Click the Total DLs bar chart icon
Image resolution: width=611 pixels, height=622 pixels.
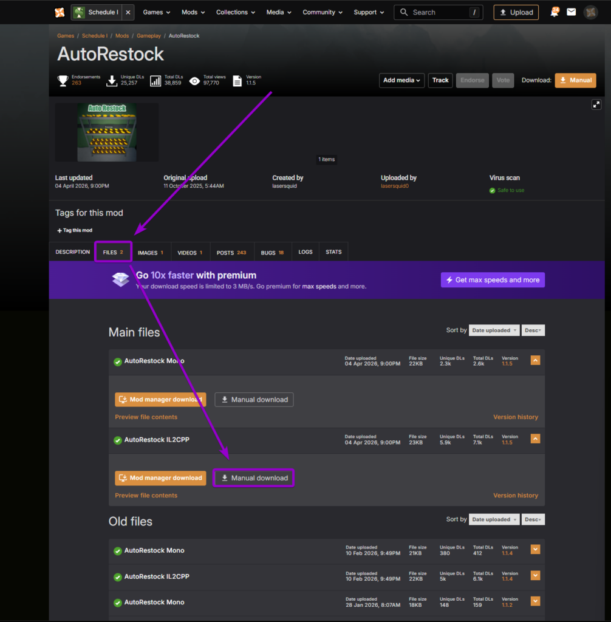pos(155,81)
